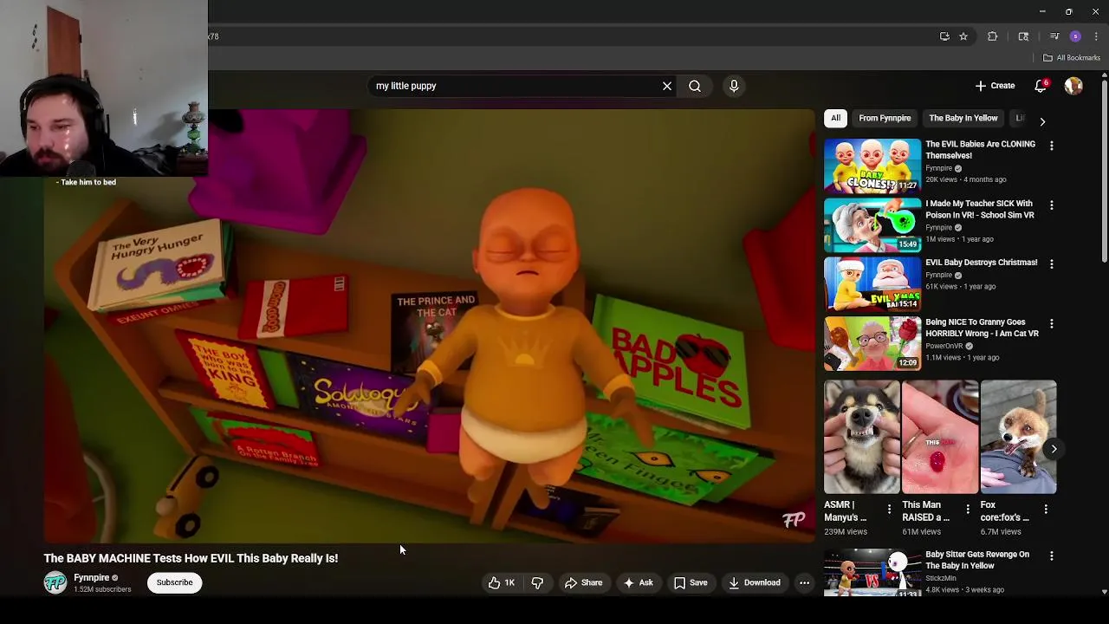
Task: Open the Fox core short thumbnail
Action: click(1019, 437)
